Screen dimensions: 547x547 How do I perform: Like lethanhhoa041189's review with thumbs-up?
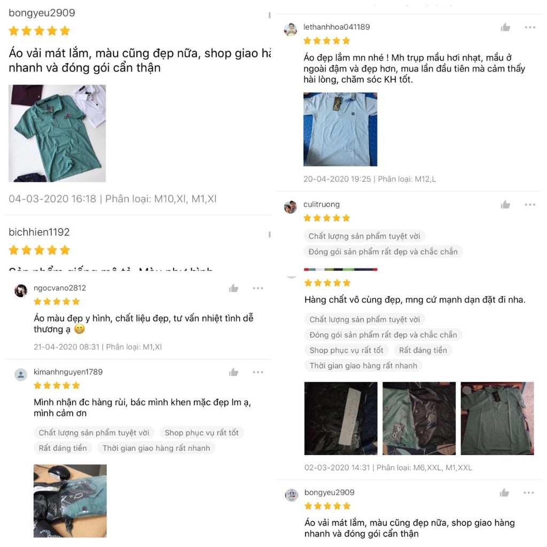(x=505, y=27)
